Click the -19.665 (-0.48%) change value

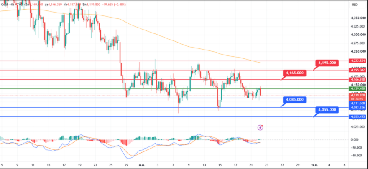114,5
